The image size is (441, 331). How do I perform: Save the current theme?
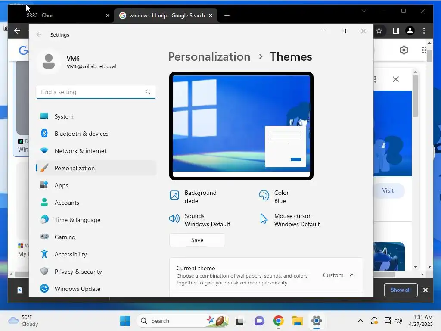197,240
